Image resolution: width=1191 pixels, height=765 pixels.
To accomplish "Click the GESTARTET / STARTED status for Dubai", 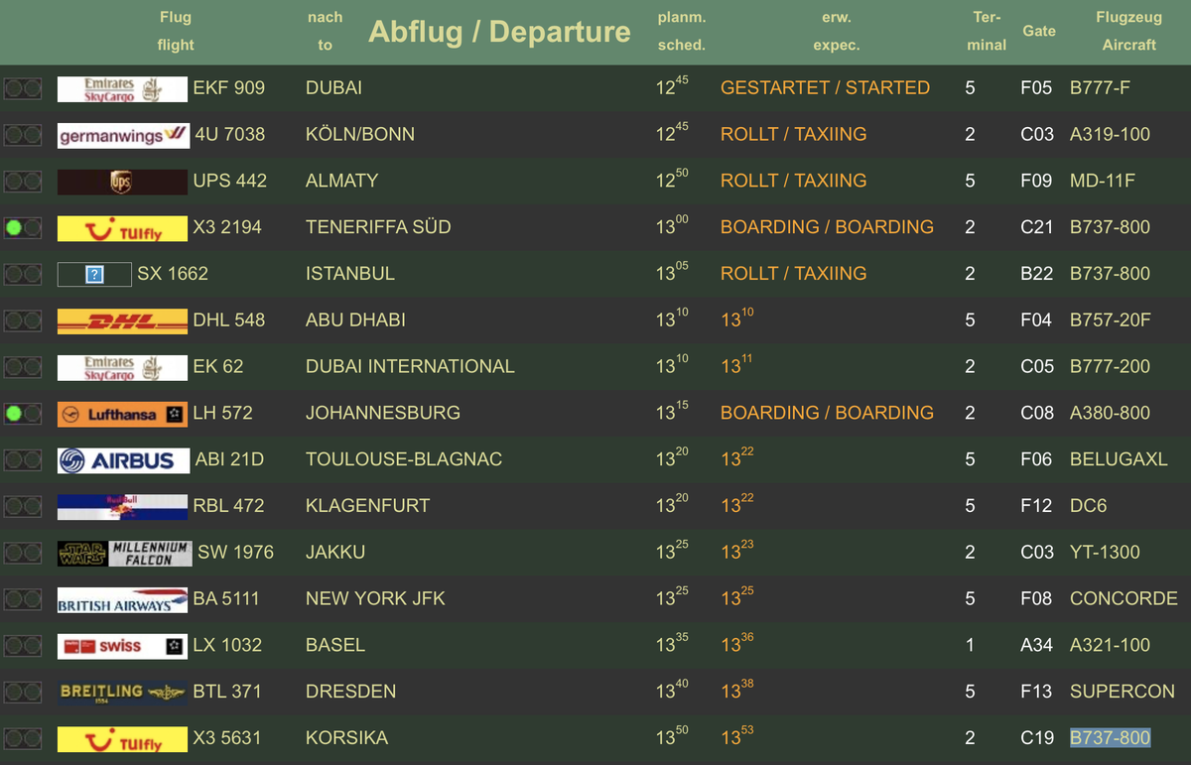I will (x=825, y=87).
